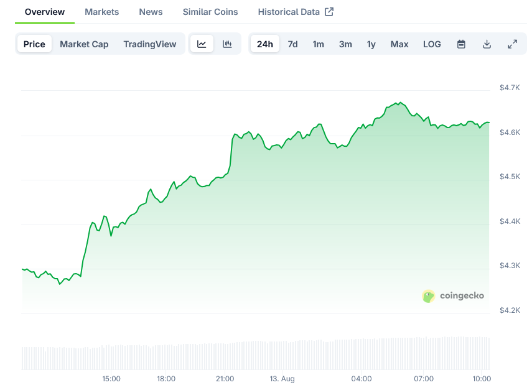Screen dimensions: 527x390
Task: Show the 3m time range
Action: (345, 44)
